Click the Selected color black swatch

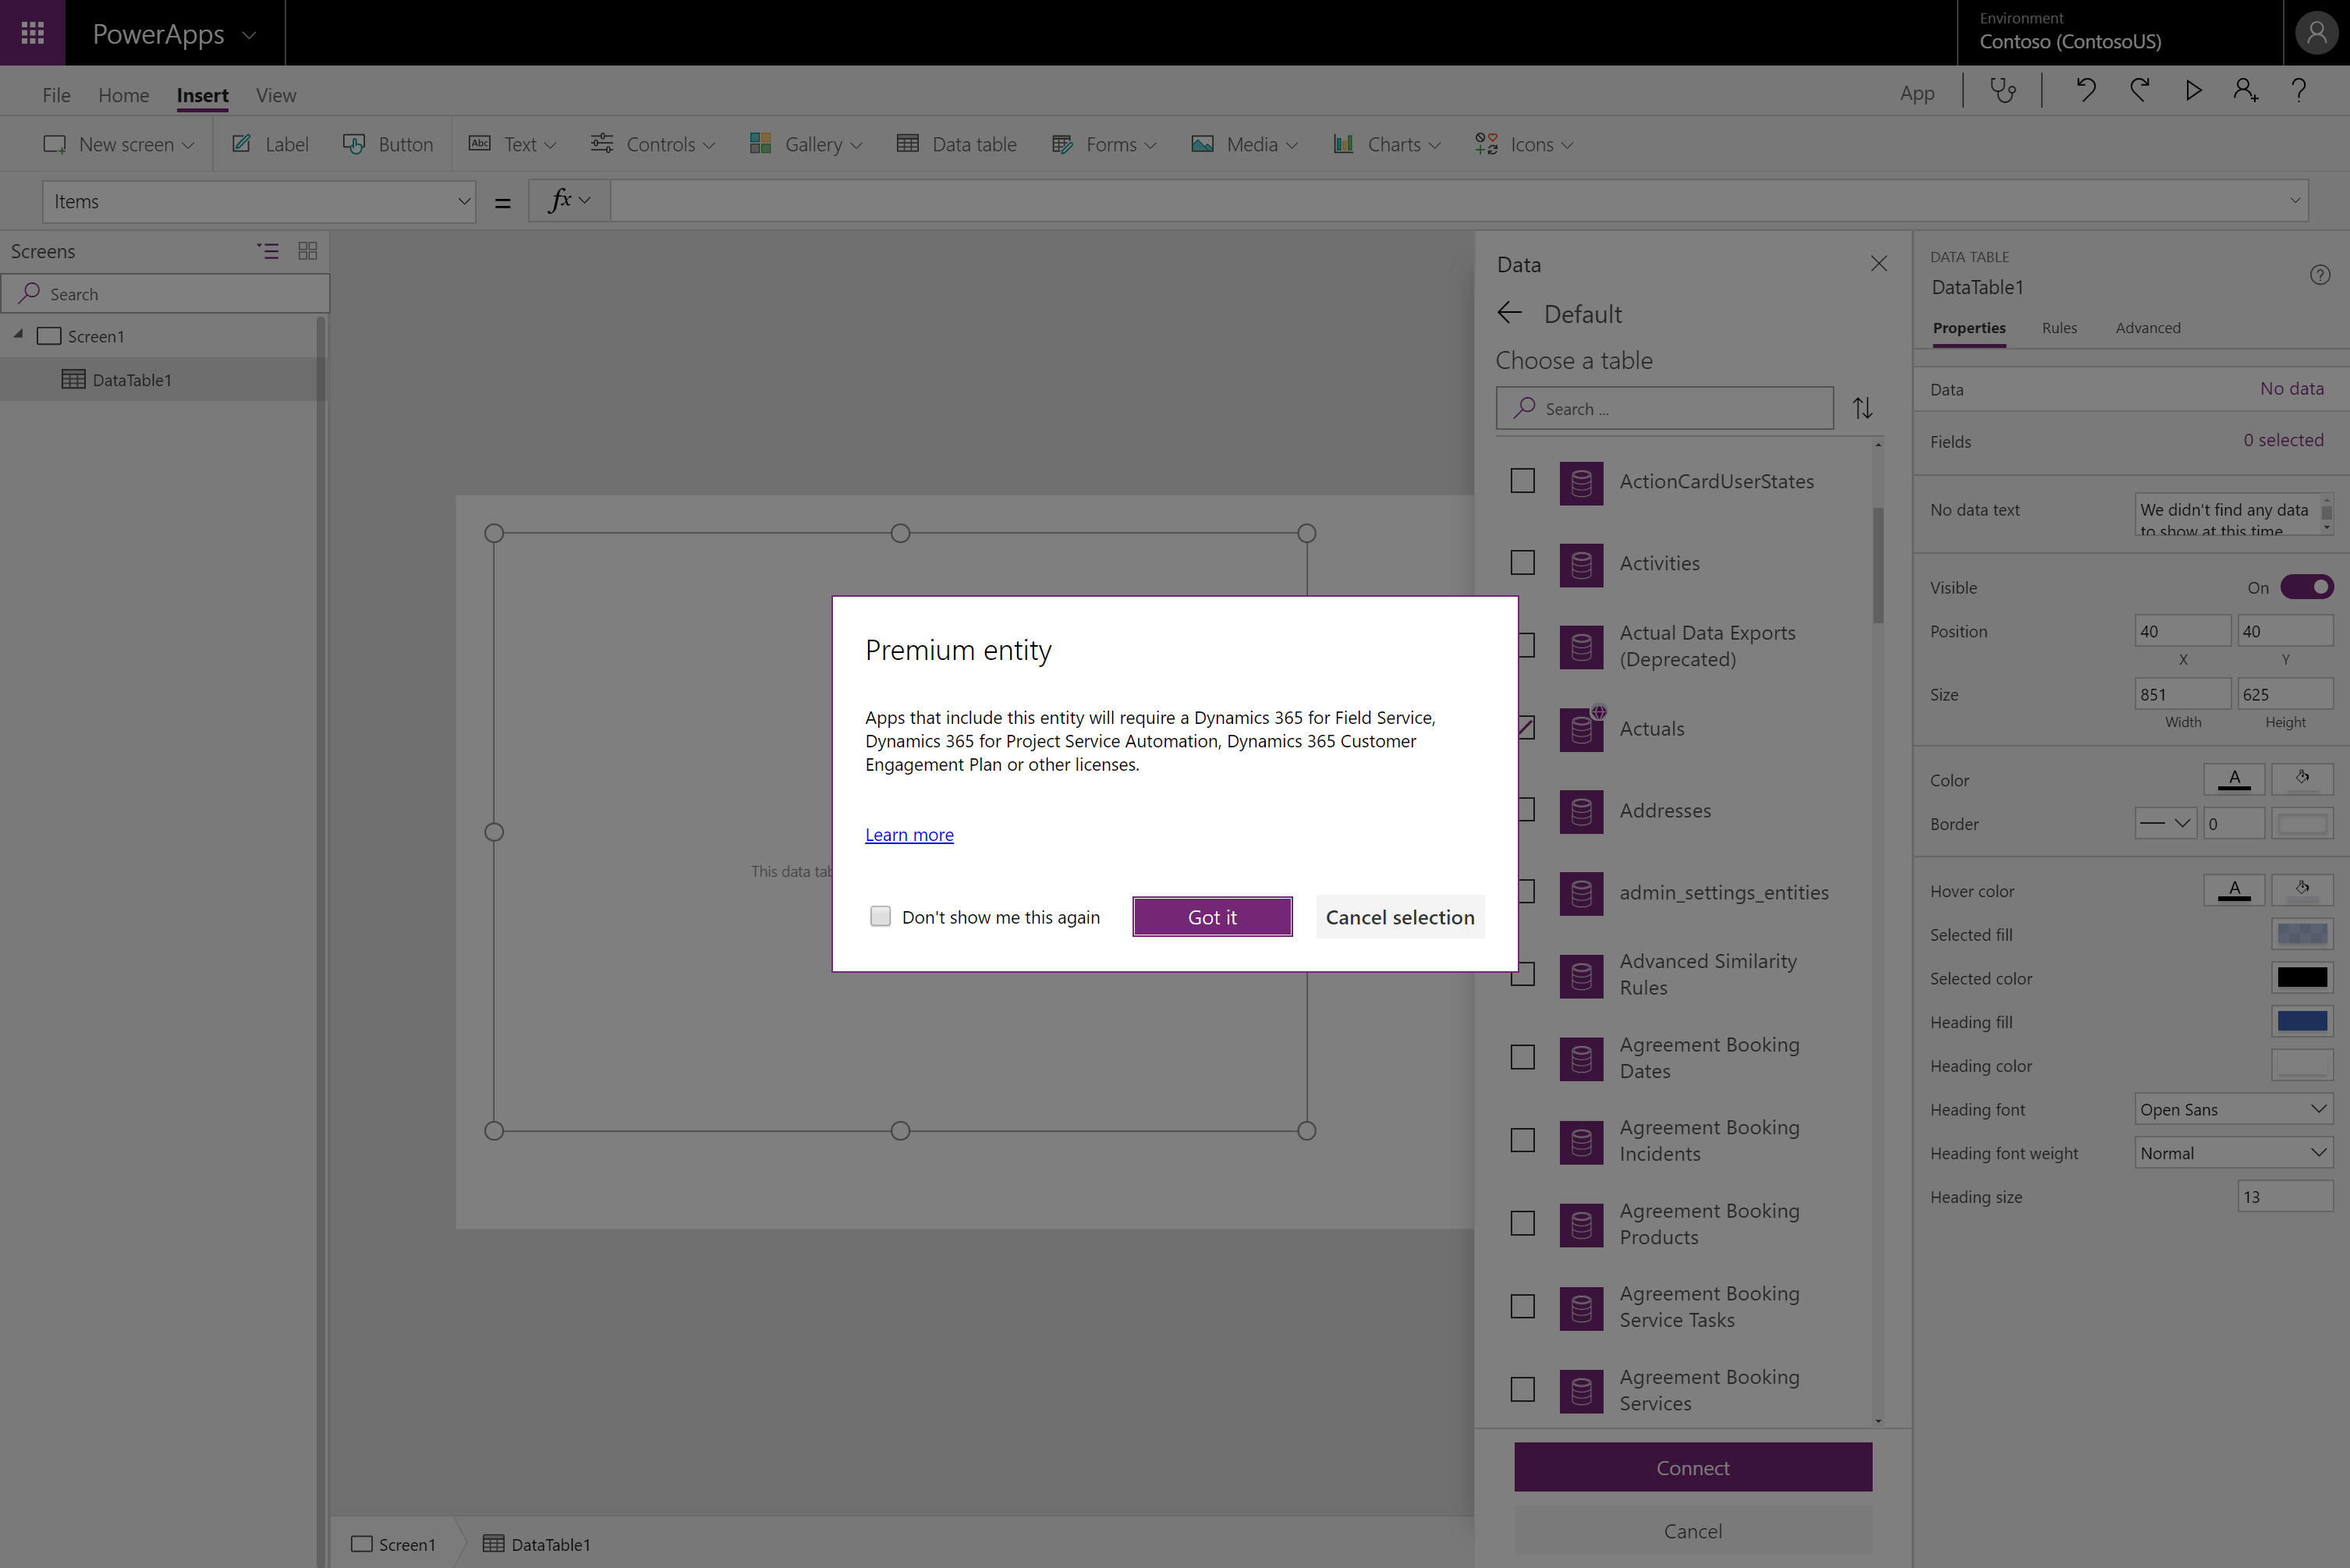click(x=2302, y=977)
